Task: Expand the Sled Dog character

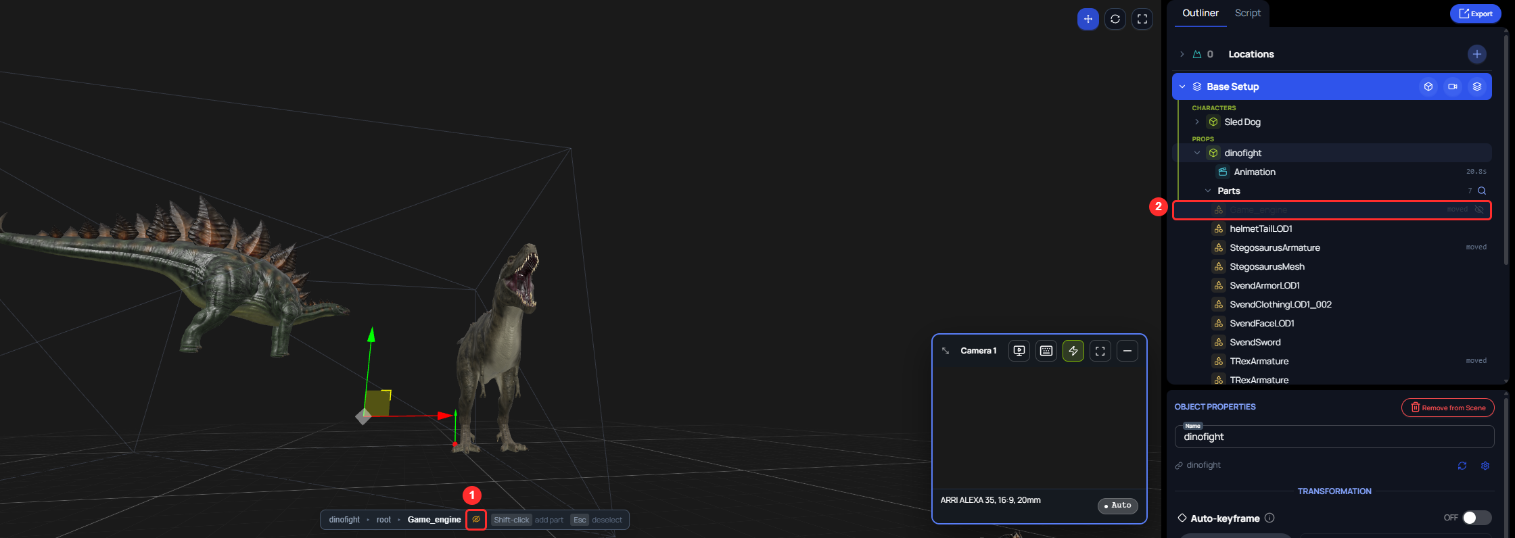Action: point(1197,122)
